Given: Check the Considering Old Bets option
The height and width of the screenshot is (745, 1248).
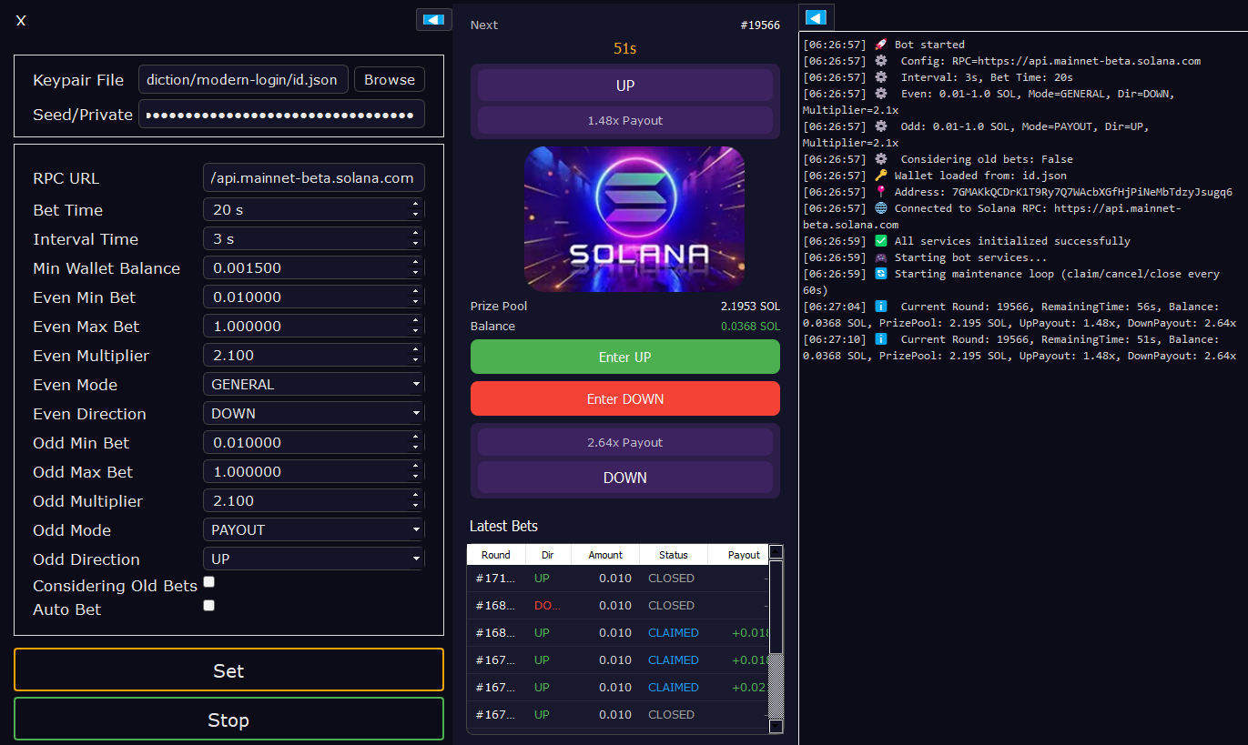Looking at the screenshot, I should pyautogui.click(x=208, y=581).
